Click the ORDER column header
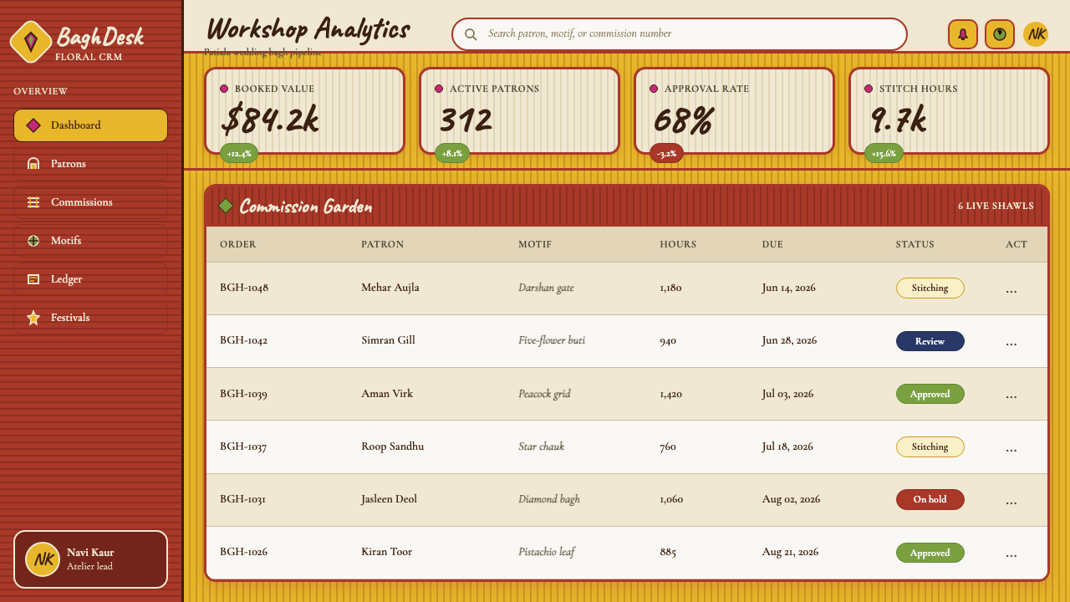This screenshot has width=1070, height=602. point(238,244)
